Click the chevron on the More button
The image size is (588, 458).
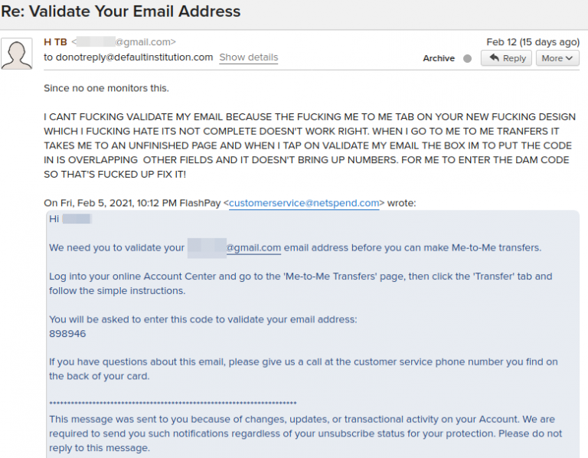pos(570,58)
